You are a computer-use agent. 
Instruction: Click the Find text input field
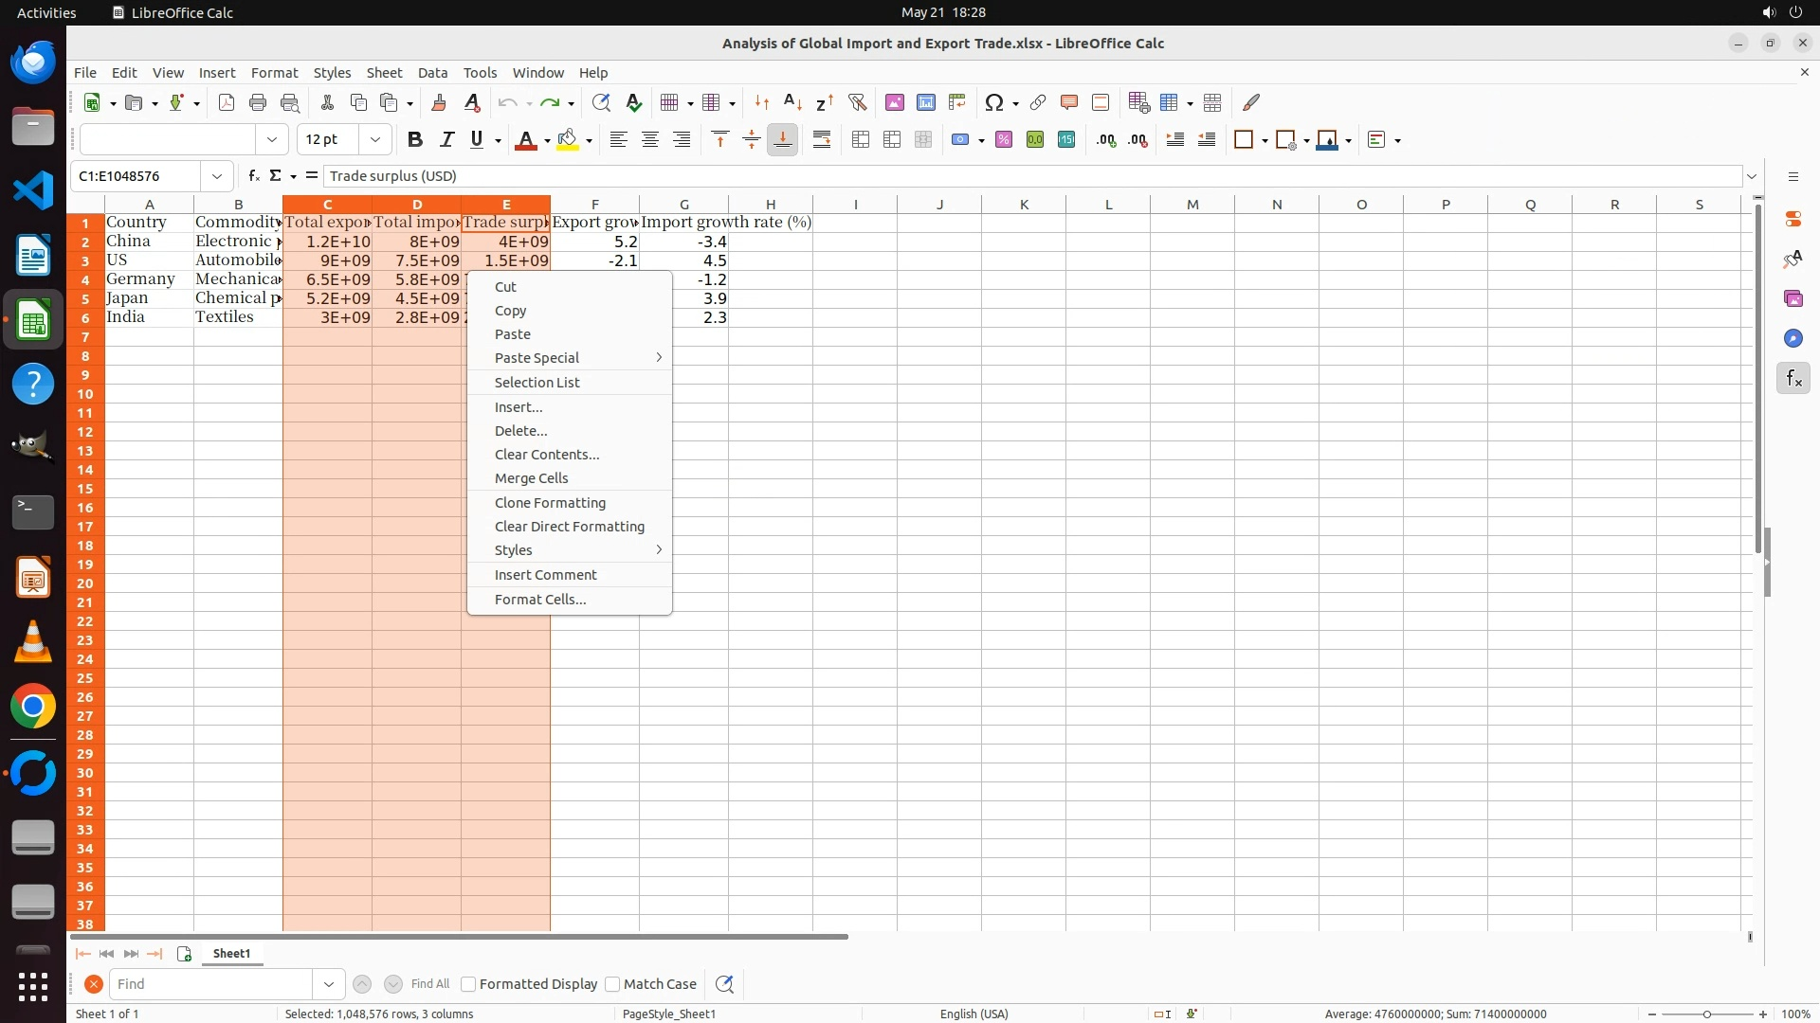(210, 984)
